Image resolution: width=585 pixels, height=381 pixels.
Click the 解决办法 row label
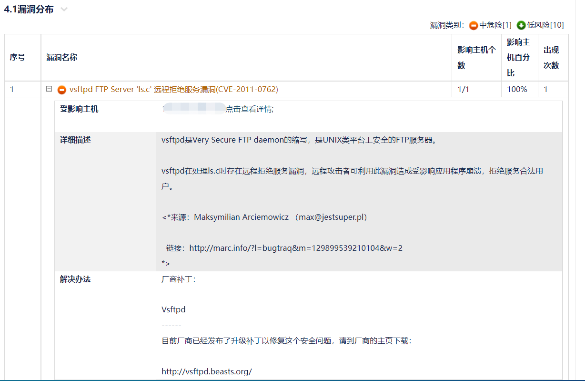[75, 279]
